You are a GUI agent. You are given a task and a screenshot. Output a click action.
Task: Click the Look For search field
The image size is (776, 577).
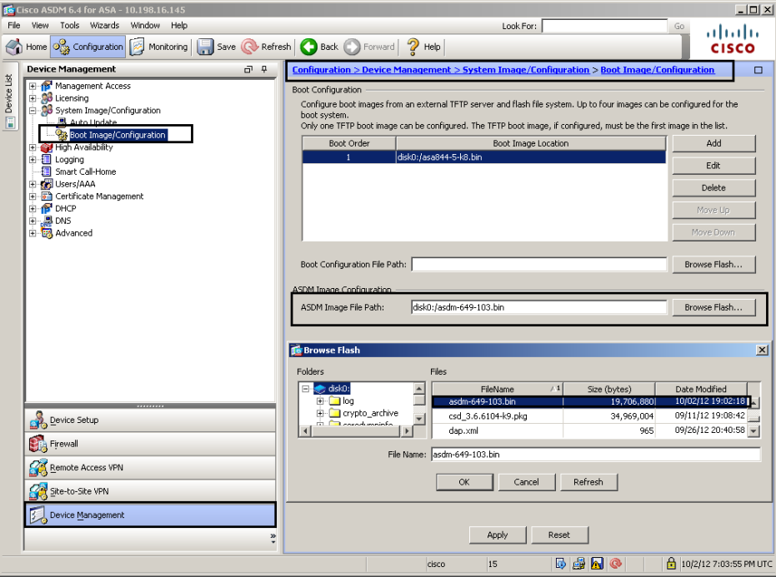605,26
